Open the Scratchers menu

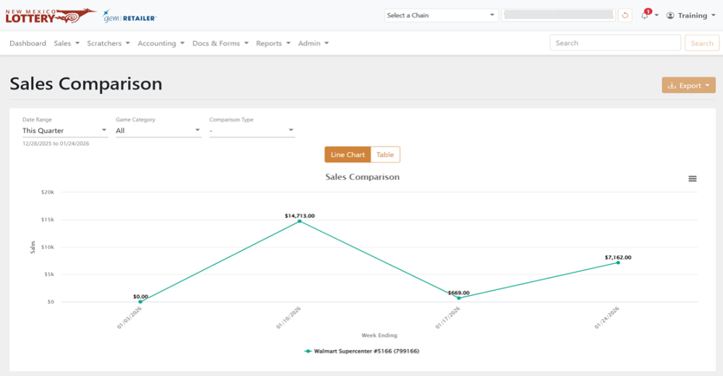[108, 43]
